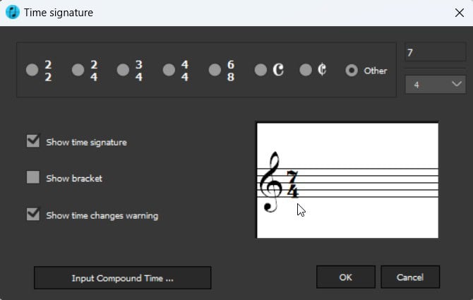The image size is (473, 300).
Task: Choose the 6/8 time signature
Action: coord(215,70)
